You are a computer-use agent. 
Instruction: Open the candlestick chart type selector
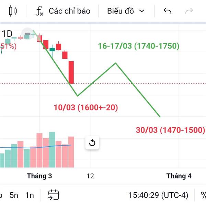coord(13,11)
